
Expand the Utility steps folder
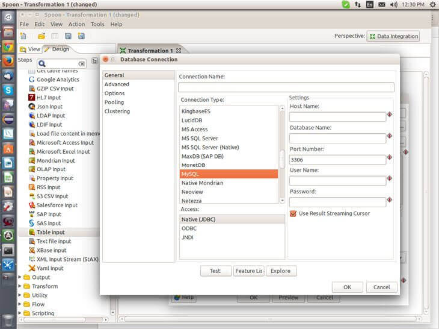(20, 295)
